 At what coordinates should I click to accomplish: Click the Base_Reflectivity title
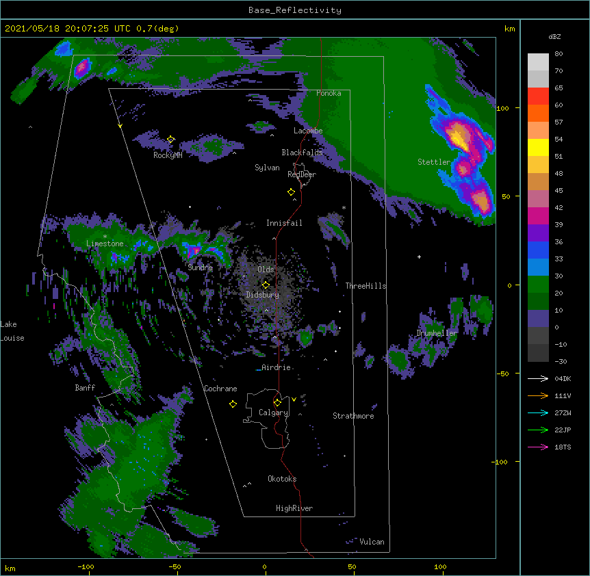coord(295,10)
